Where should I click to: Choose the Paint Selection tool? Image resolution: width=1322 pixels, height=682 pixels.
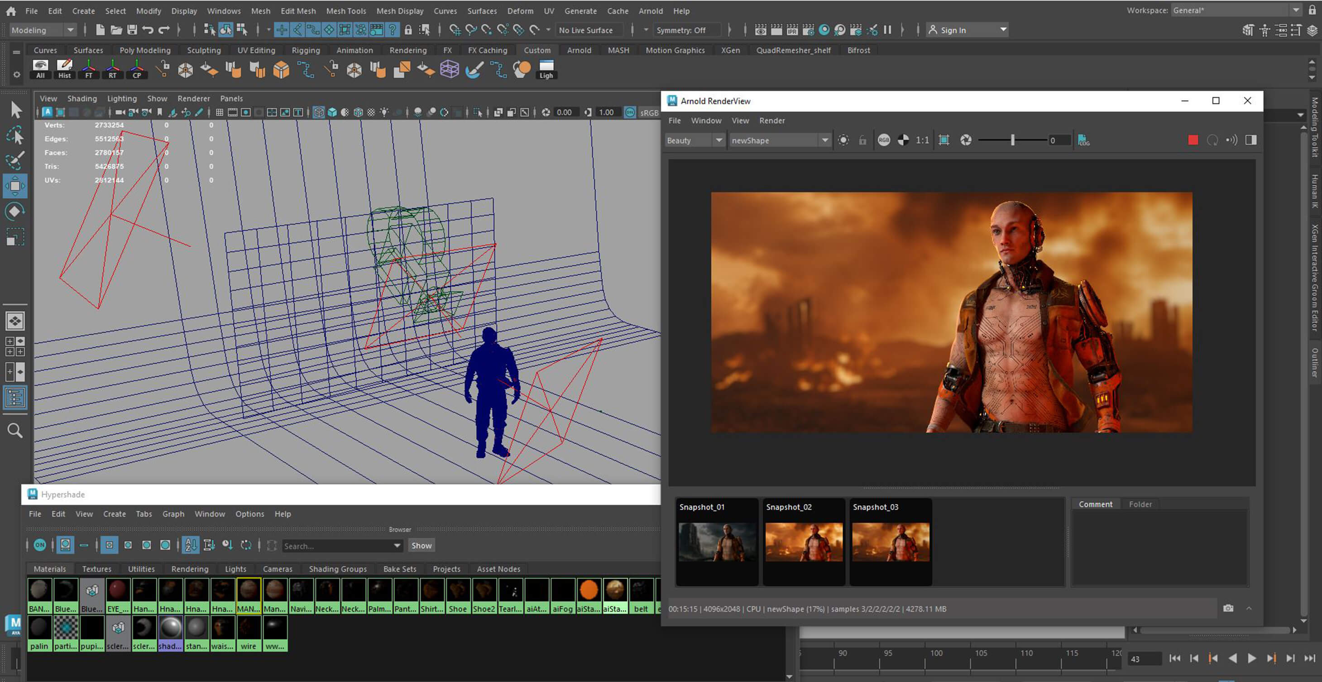pos(15,161)
